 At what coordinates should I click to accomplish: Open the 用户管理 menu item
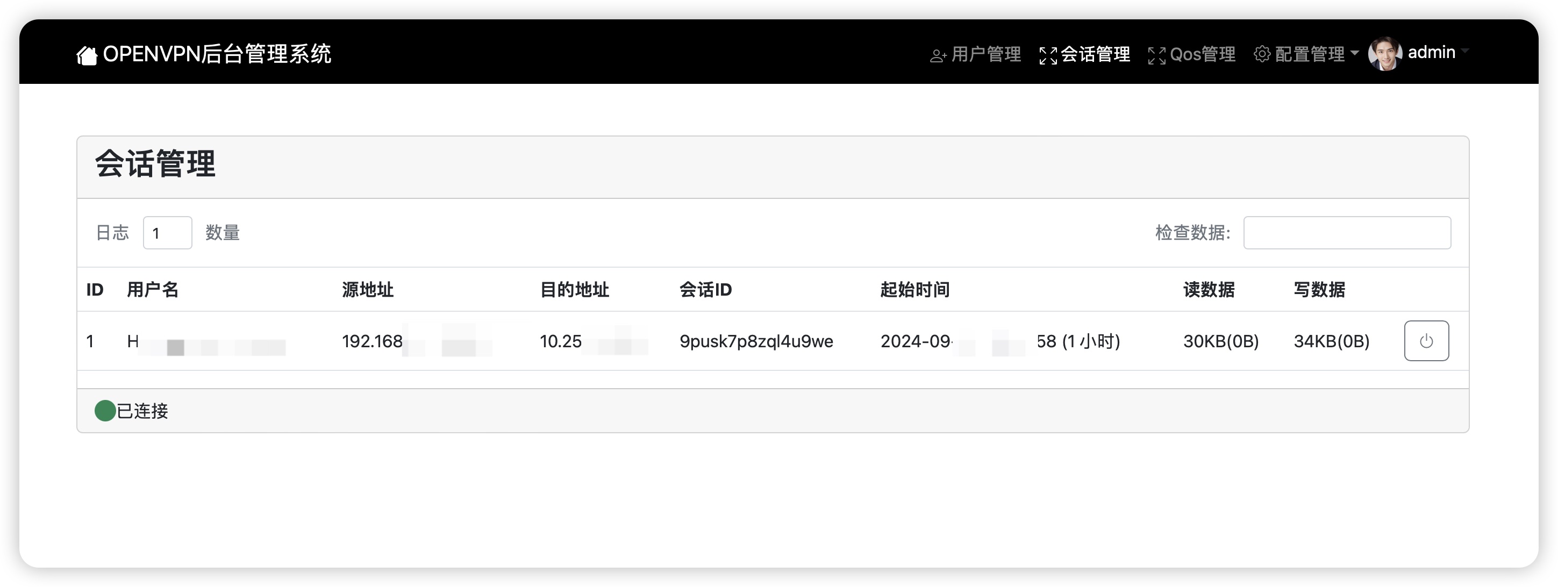(985, 54)
